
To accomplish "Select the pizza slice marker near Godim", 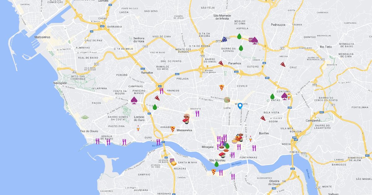I will [263, 118].
